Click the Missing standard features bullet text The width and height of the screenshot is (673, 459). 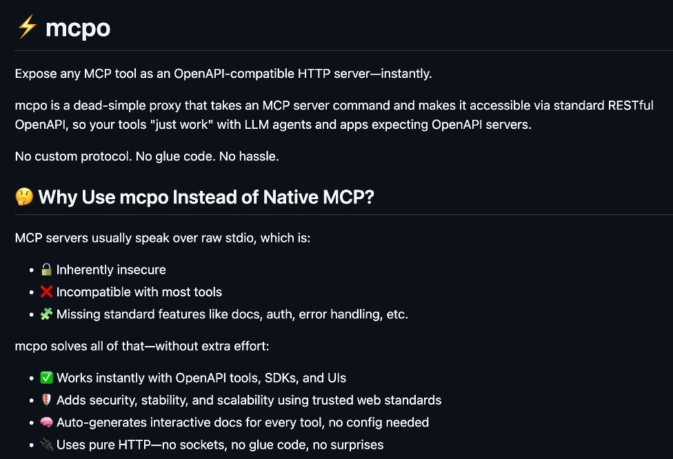tap(232, 314)
